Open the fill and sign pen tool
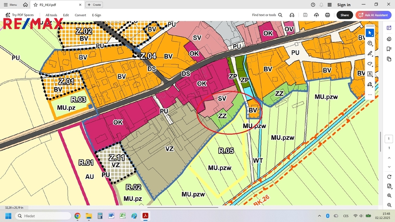This screenshot has width=395, height=222. tap(370, 84)
